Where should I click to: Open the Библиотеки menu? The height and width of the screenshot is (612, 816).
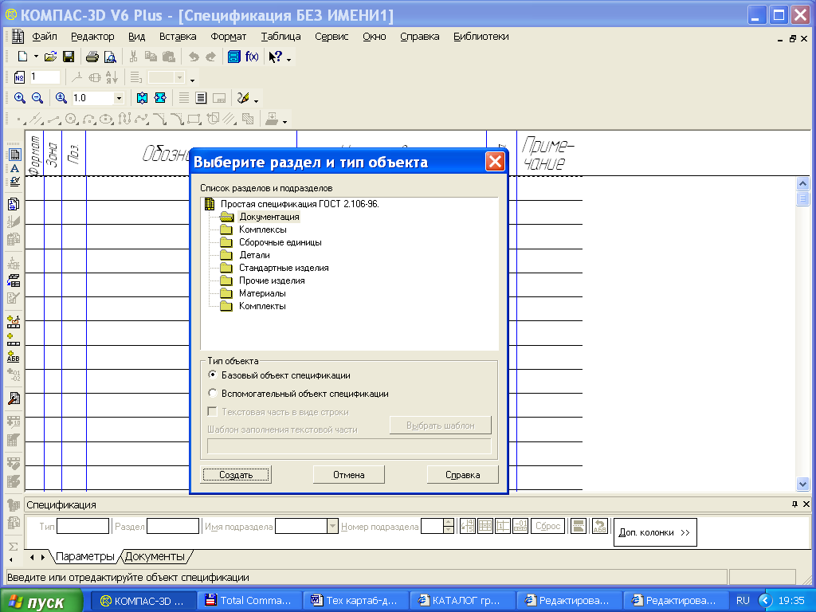coord(481,37)
